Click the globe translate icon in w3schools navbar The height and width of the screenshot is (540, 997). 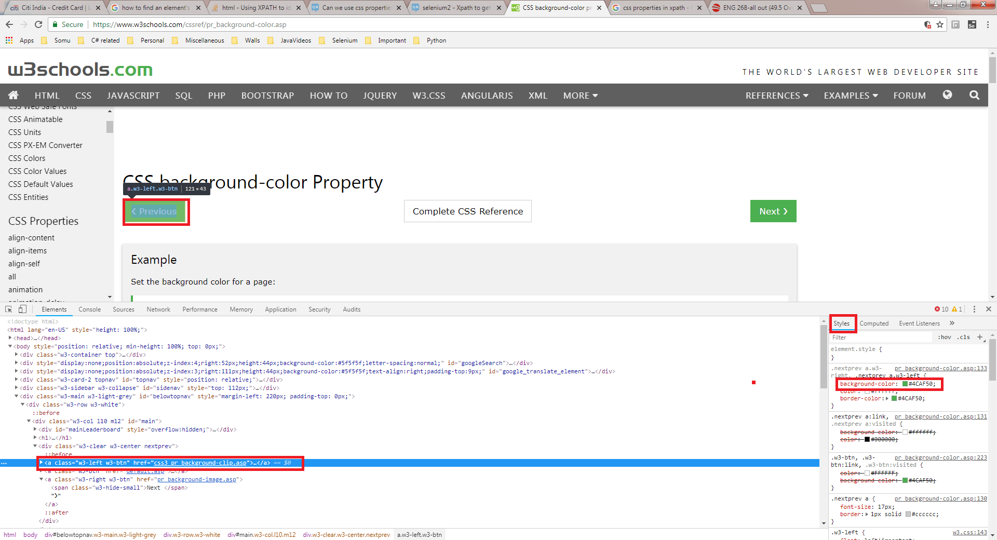coord(947,95)
